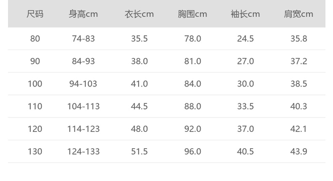Select size 110 in the 尺码 column
The width and height of the screenshot is (333, 181).
(x=35, y=107)
